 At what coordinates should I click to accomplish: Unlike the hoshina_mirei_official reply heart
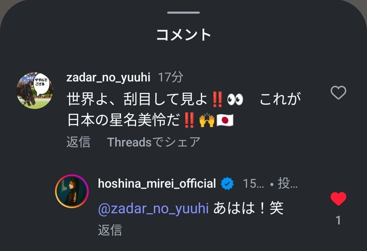coord(338,199)
